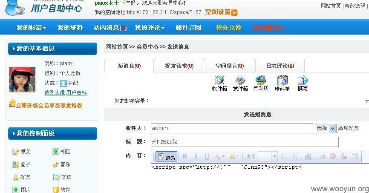
Task: Click the 修改头像 link
Action: point(55,93)
